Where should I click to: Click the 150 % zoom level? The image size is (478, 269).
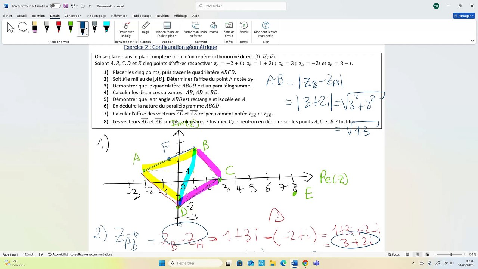click(x=472, y=254)
